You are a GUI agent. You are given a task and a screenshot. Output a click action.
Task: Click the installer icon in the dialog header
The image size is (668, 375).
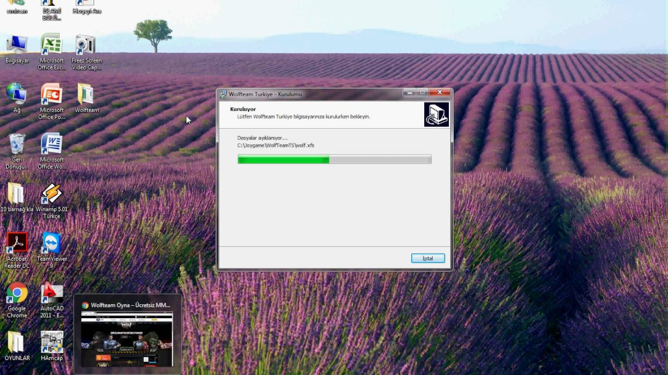436,115
